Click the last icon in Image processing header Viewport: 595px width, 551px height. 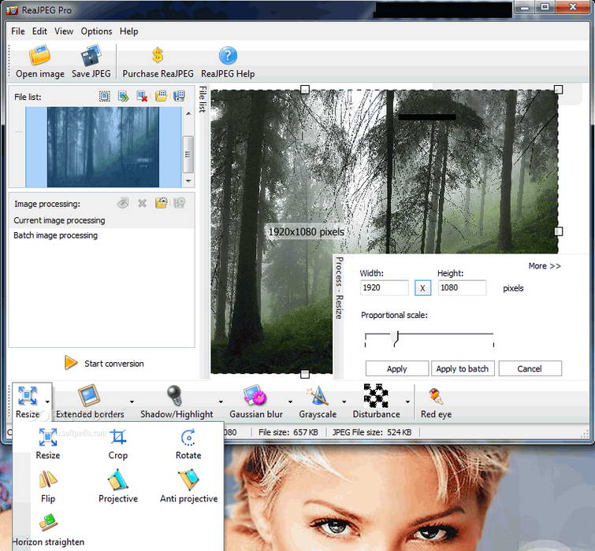coord(179,203)
